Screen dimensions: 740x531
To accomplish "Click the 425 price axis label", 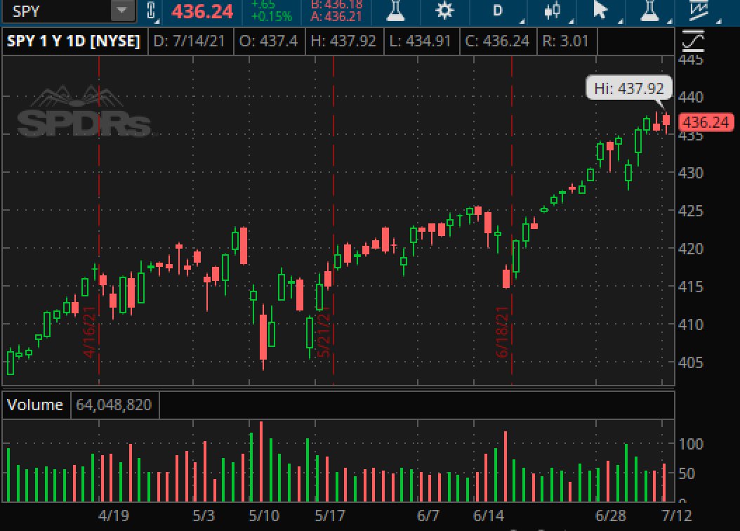I will [690, 211].
